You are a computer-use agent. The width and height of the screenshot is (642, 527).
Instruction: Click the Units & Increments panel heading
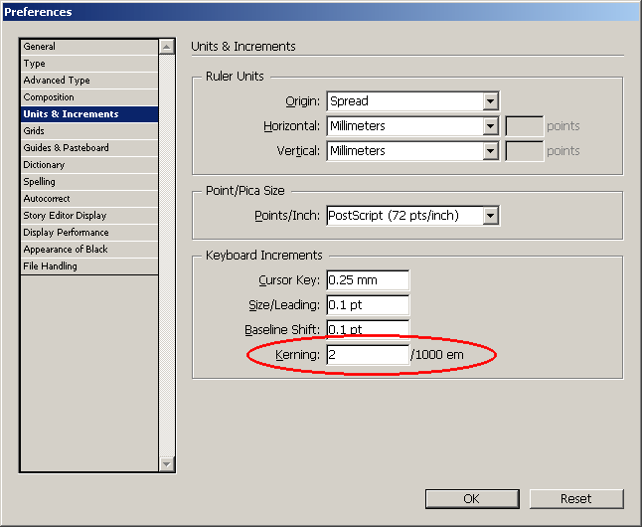coord(243,47)
